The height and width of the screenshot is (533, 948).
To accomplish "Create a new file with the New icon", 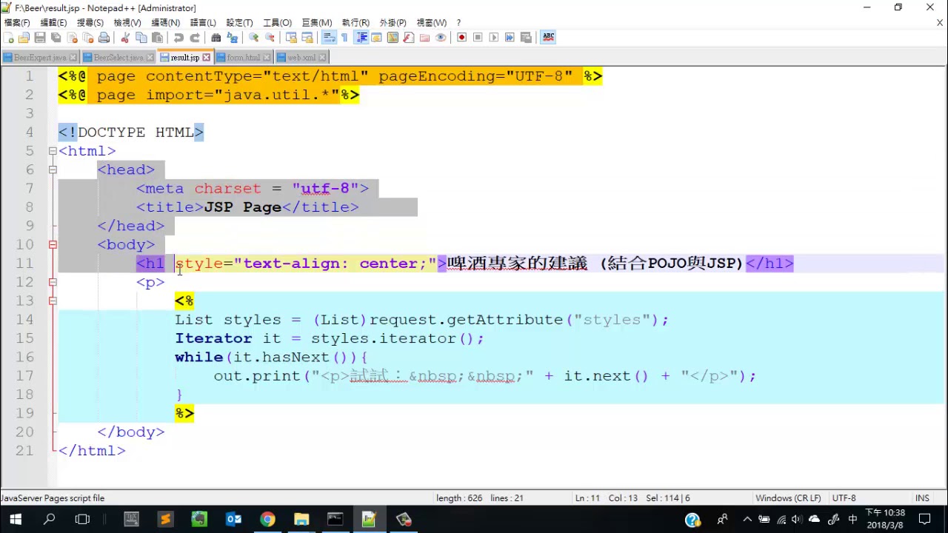I will tap(8, 37).
